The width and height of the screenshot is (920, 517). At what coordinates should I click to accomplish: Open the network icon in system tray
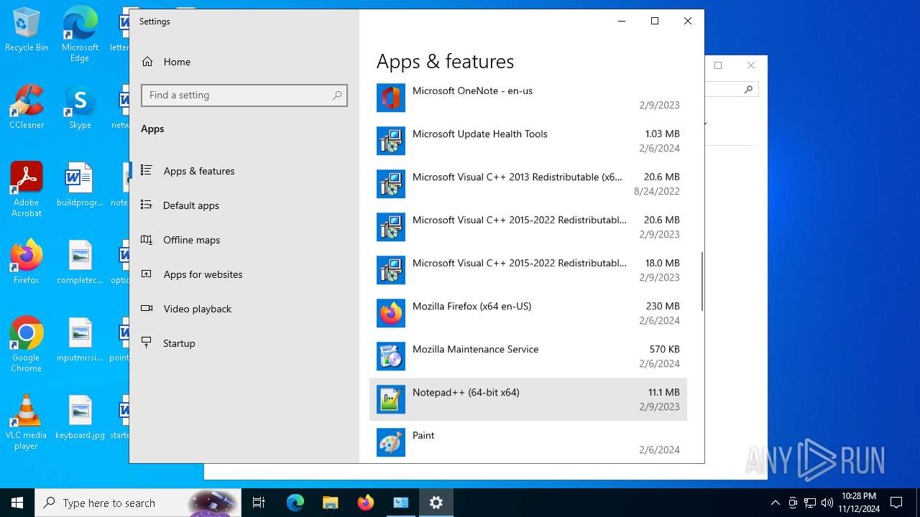tap(810, 503)
